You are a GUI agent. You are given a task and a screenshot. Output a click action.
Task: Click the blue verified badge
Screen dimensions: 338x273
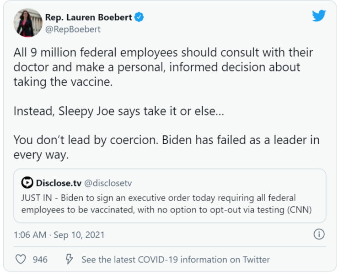click(139, 17)
